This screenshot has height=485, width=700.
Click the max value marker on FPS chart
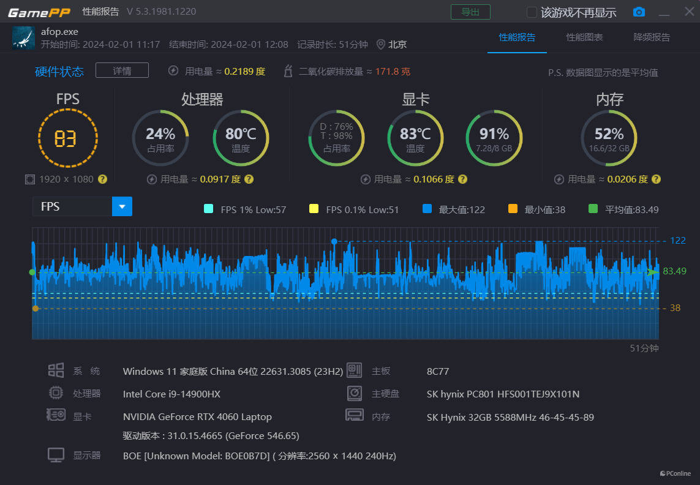(334, 241)
